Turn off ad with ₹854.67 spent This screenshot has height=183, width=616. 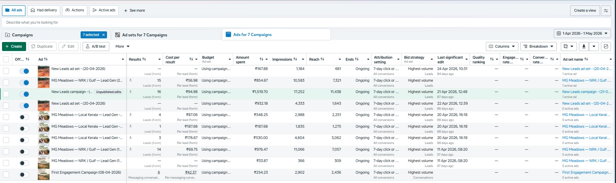[x=24, y=83]
